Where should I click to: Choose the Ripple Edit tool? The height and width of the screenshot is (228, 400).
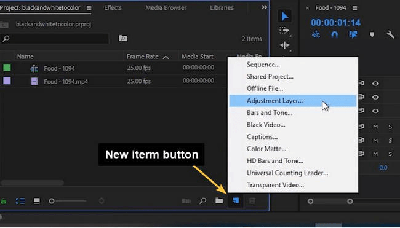(x=284, y=45)
